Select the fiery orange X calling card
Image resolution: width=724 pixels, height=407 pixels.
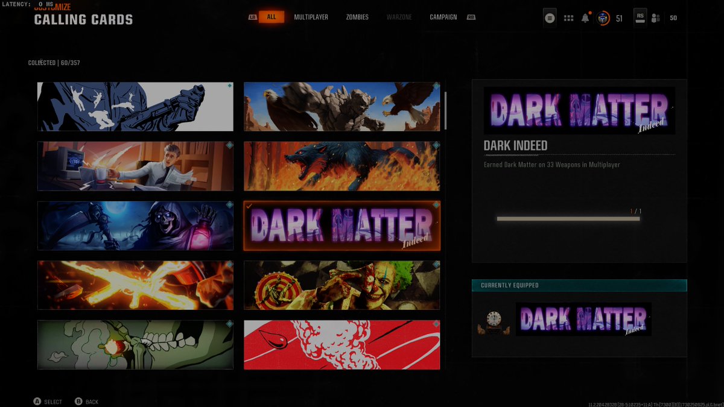coord(135,285)
